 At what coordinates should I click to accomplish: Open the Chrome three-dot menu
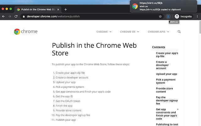197,16
